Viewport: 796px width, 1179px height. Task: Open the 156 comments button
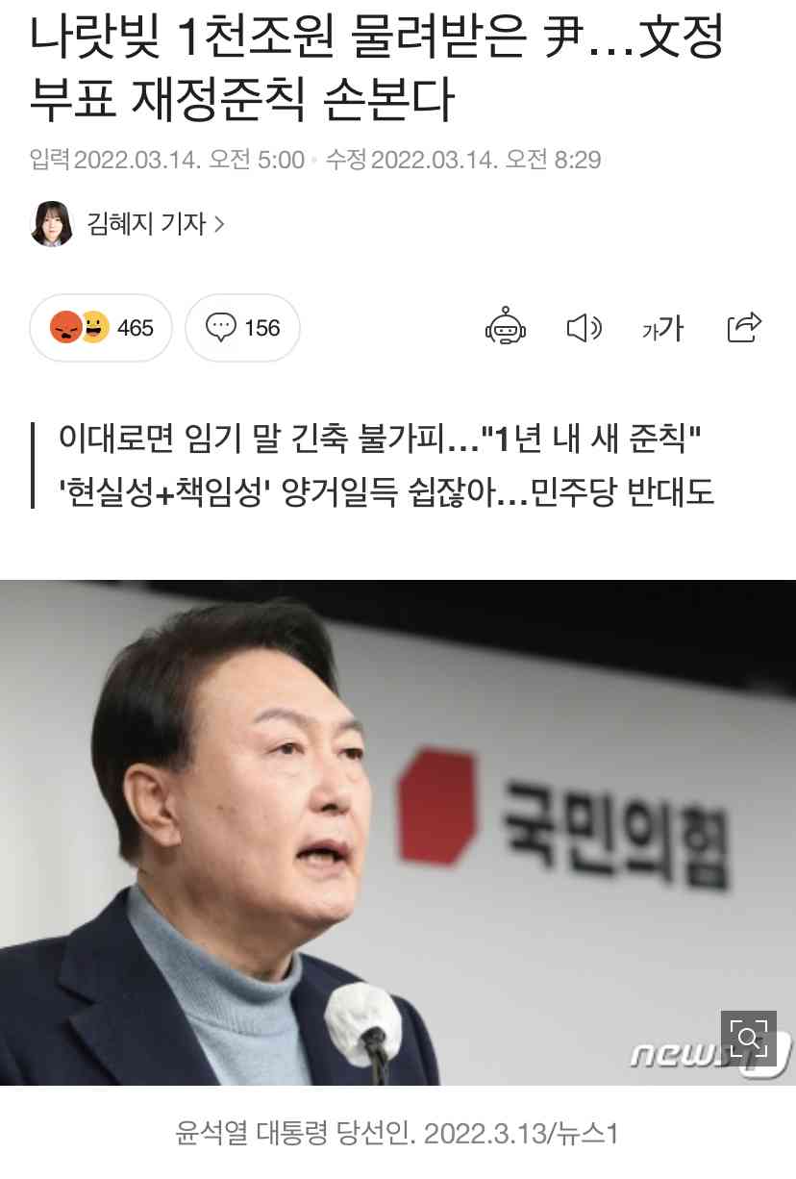pyautogui.click(x=242, y=328)
